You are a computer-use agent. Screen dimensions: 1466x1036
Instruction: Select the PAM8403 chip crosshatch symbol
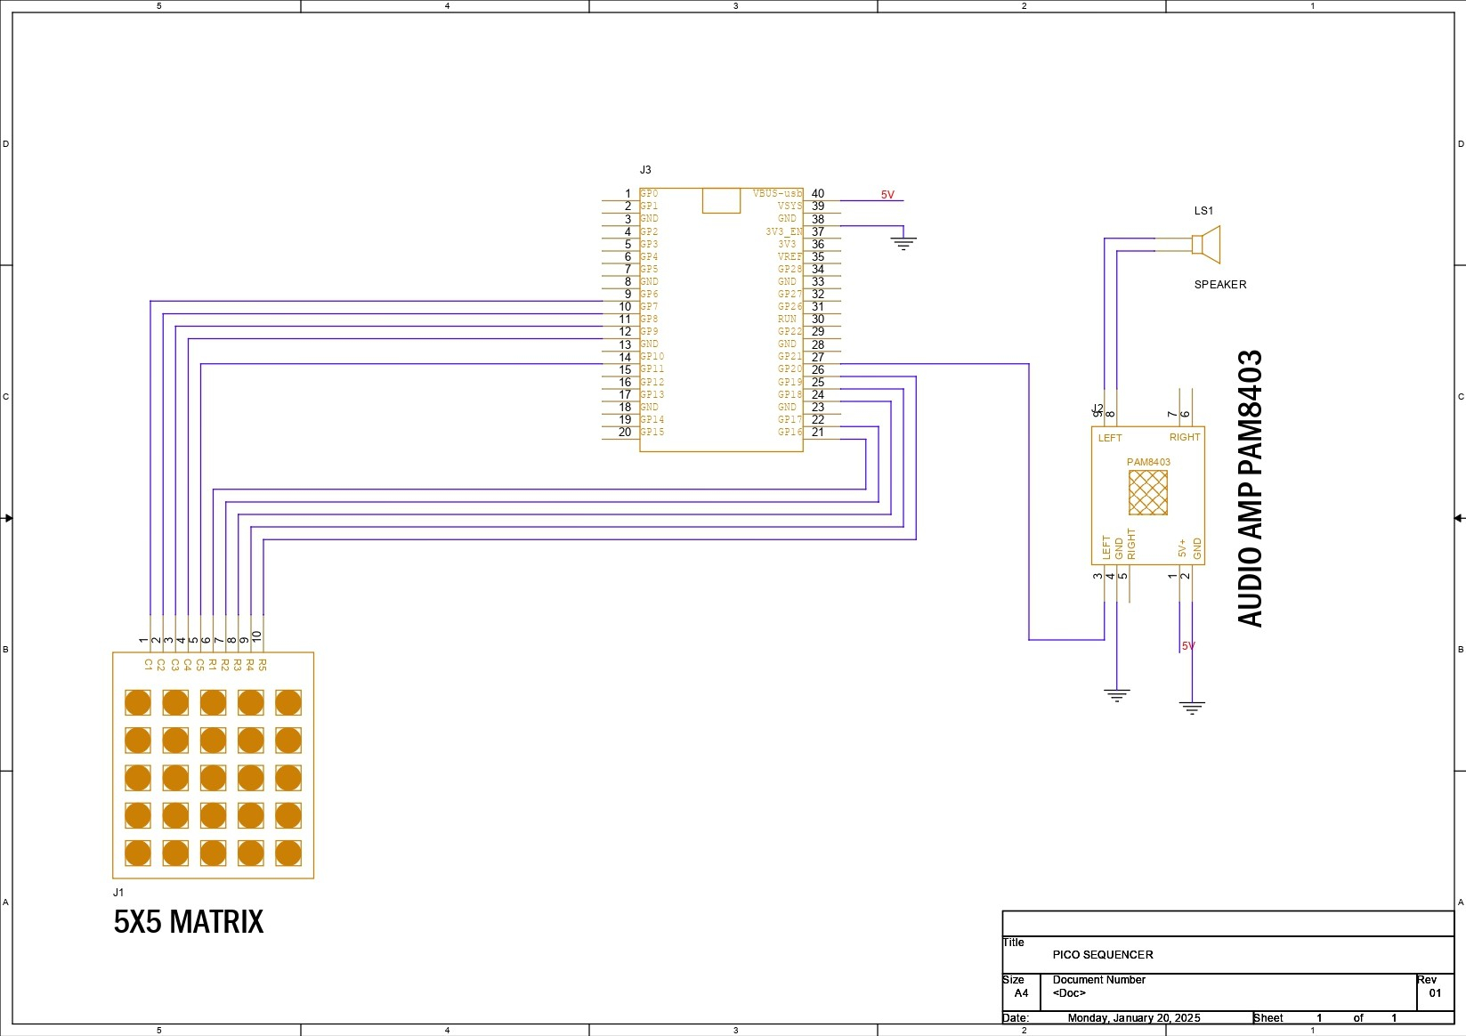pyautogui.click(x=1147, y=492)
